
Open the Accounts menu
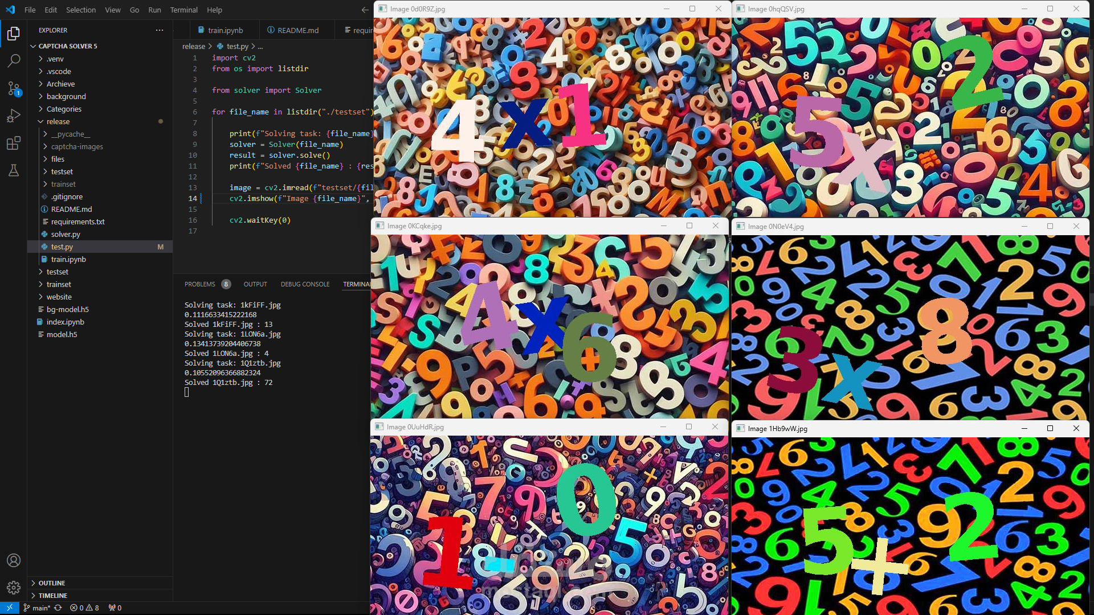[x=14, y=560]
